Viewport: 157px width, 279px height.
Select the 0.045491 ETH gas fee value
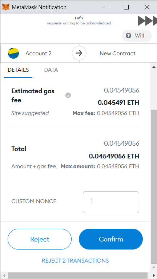(118, 103)
